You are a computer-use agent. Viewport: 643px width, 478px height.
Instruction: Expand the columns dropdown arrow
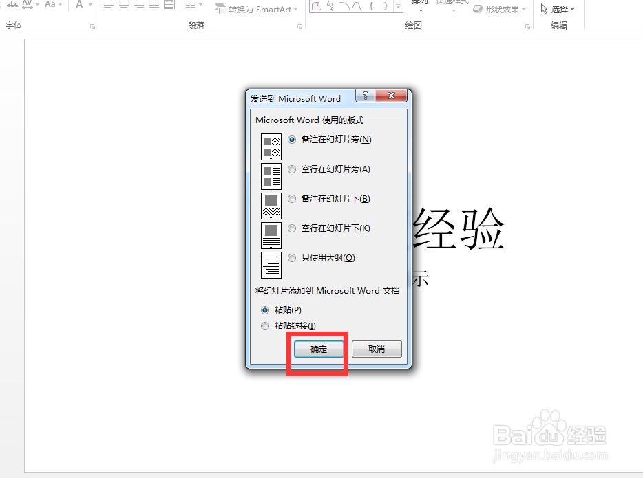coord(200,5)
